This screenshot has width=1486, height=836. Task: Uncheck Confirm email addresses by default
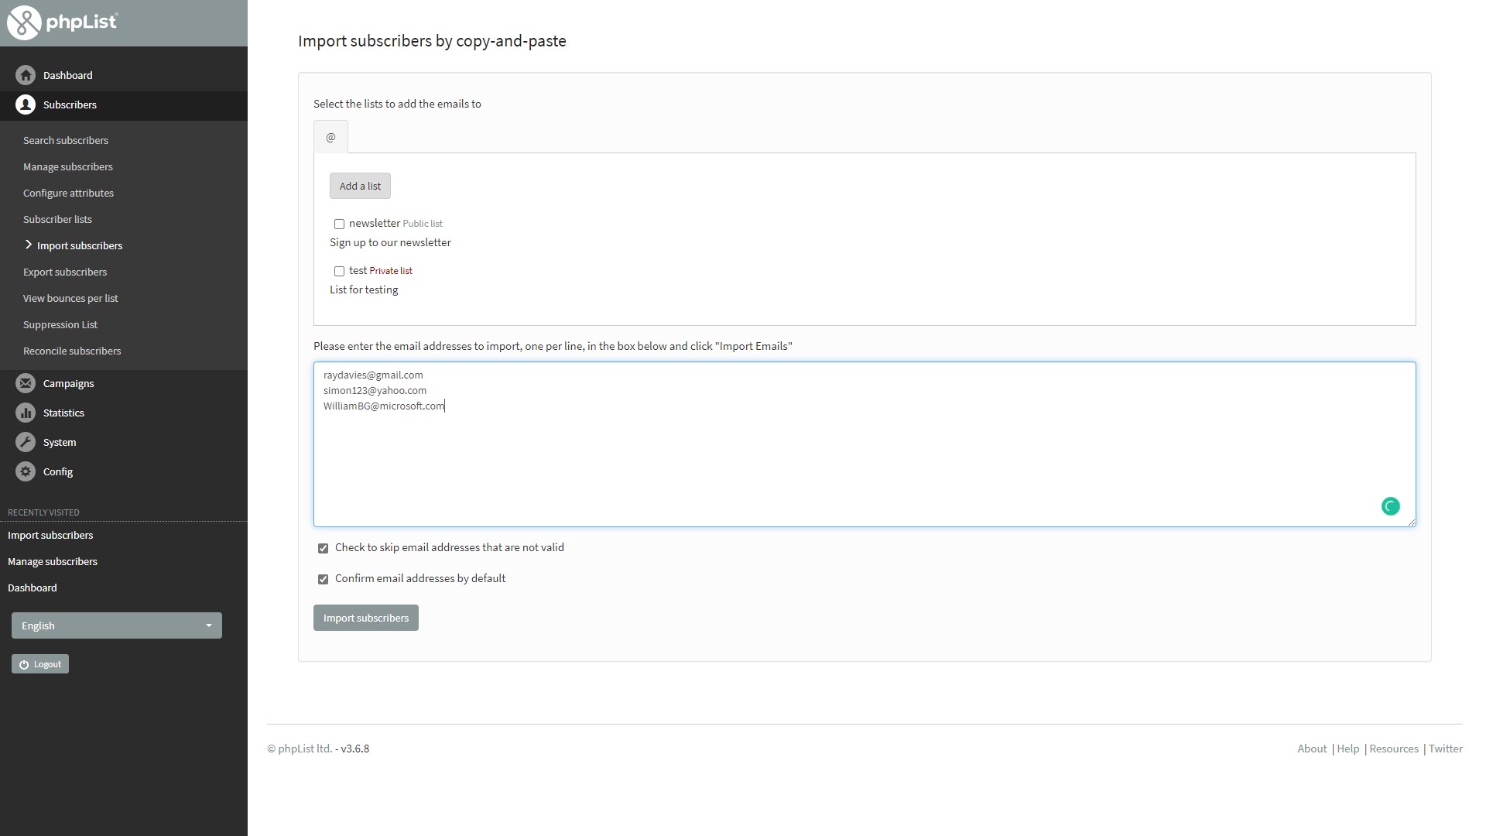[x=323, y=579]
